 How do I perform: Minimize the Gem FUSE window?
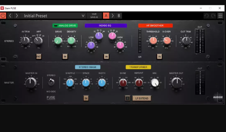[201, 8]
